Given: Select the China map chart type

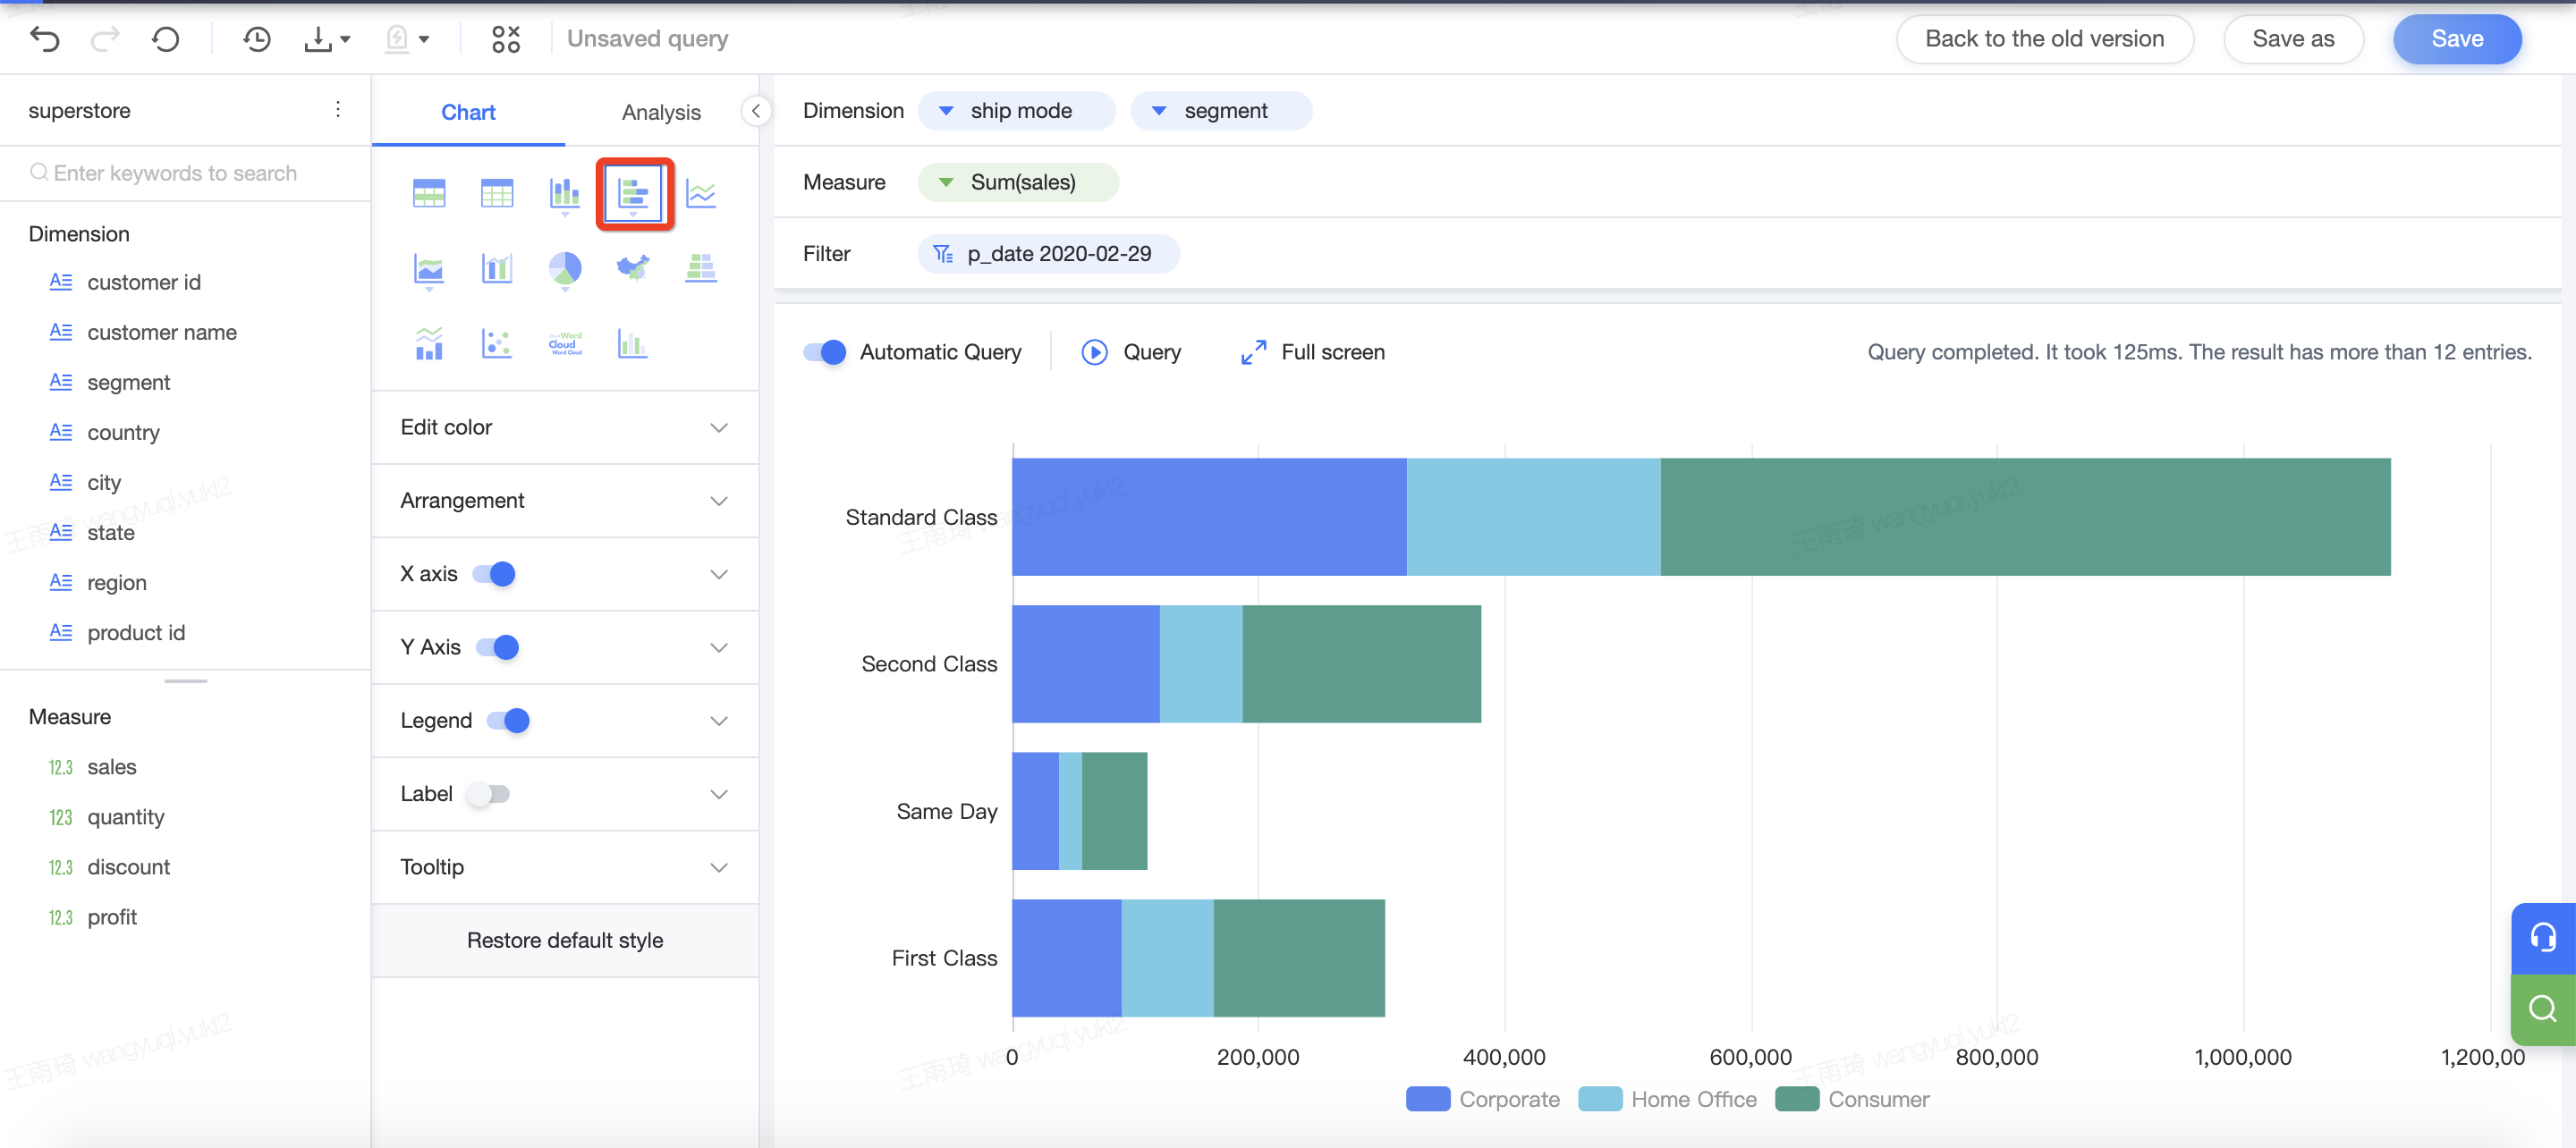Looking at the screenshot, I should 633,267.
